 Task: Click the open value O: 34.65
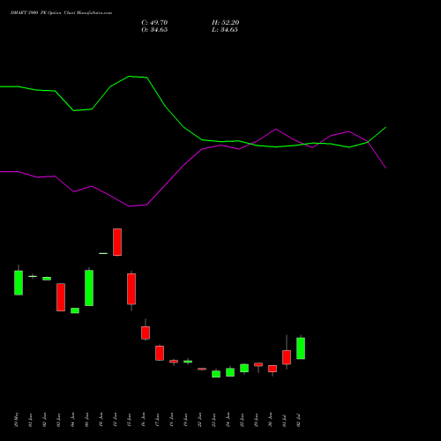[154, 30]
